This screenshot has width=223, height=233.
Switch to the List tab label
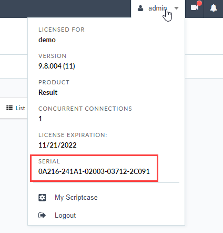(x=21, y=108)
